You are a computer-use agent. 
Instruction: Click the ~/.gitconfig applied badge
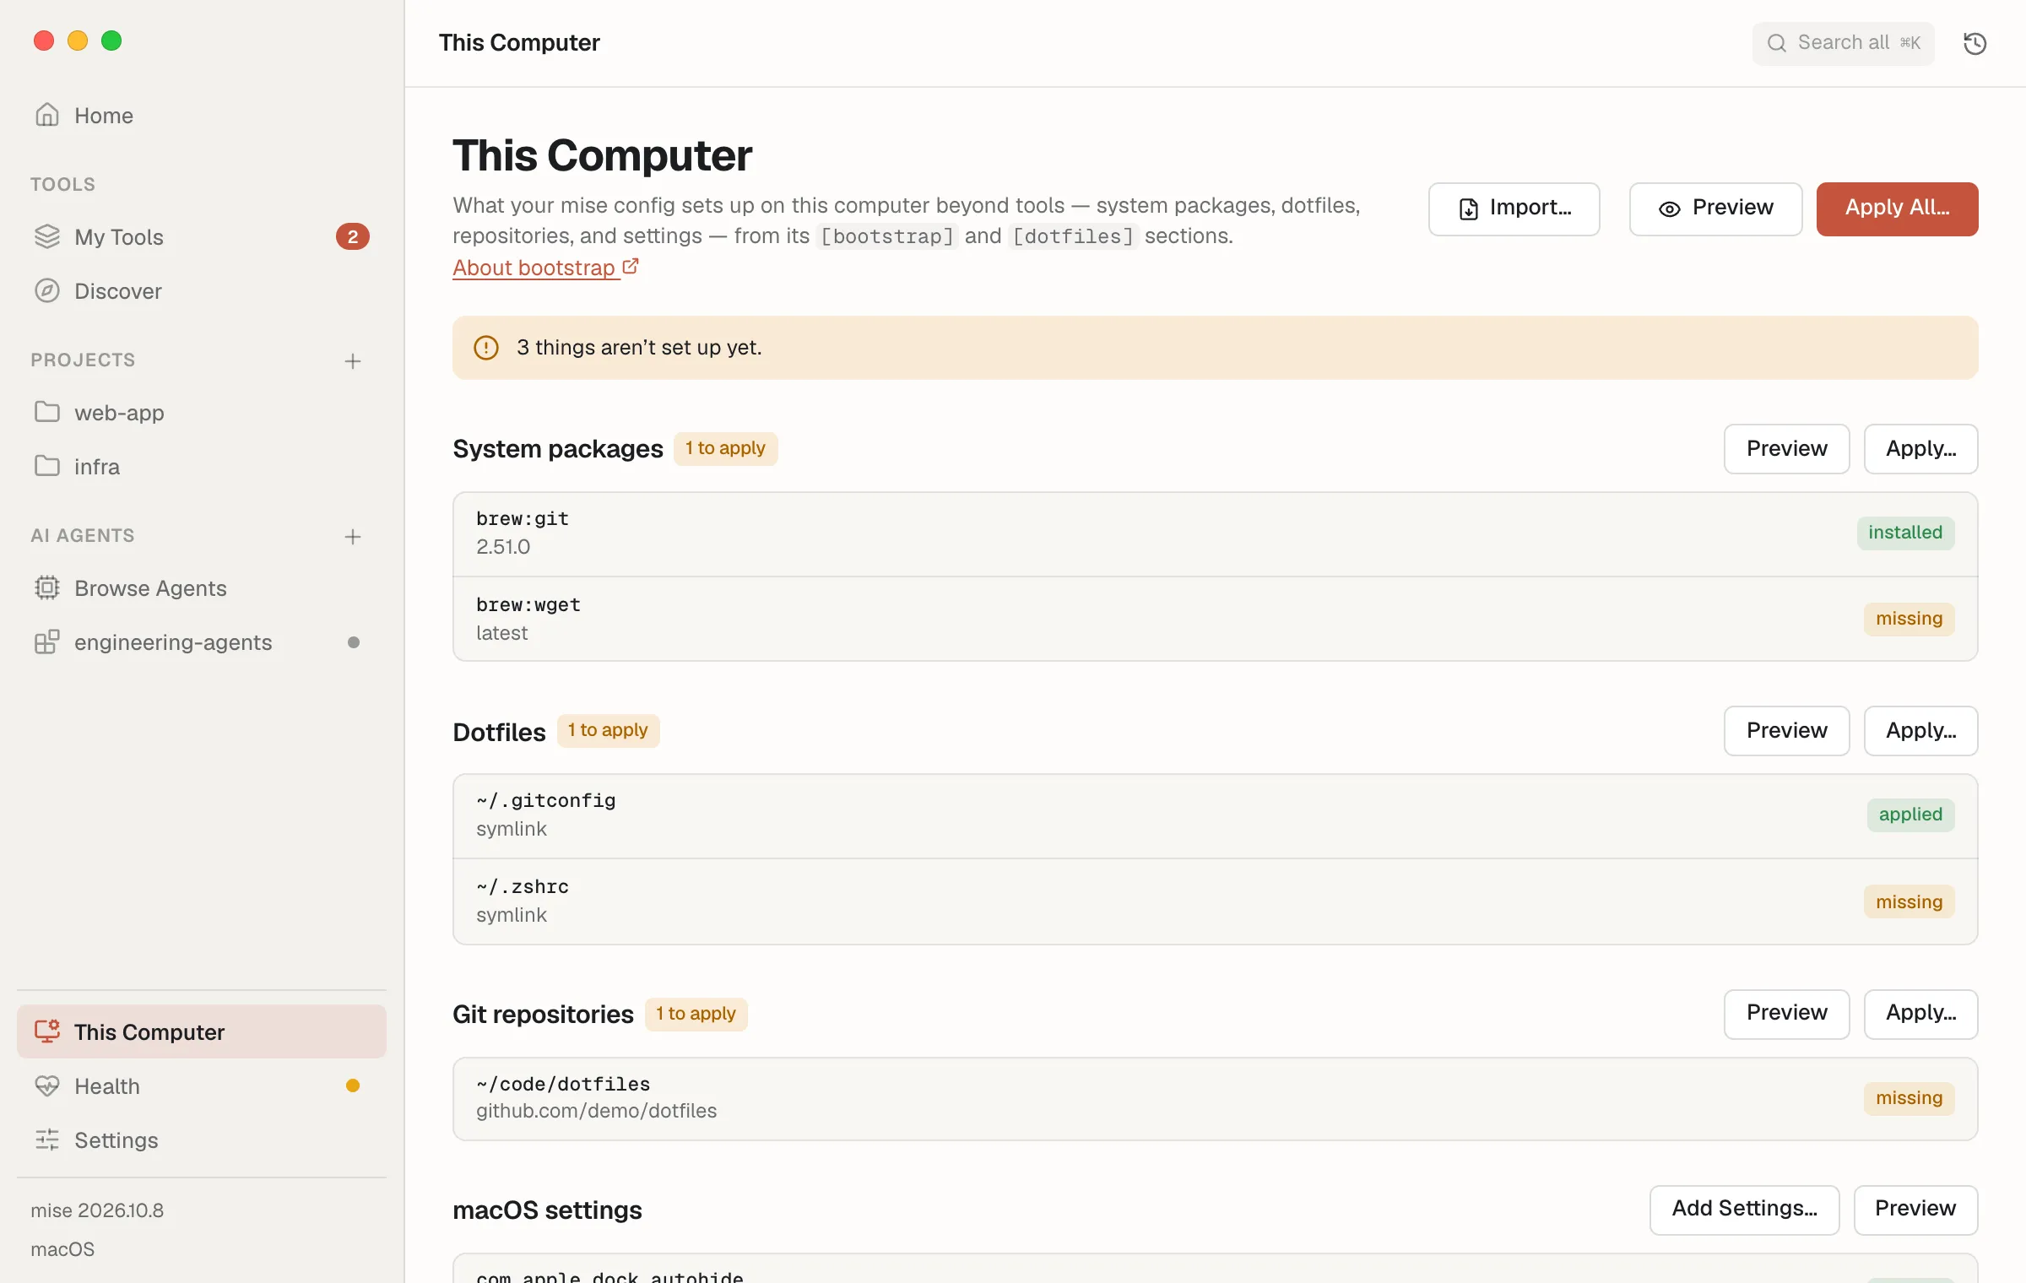[x=1910, y=815]
